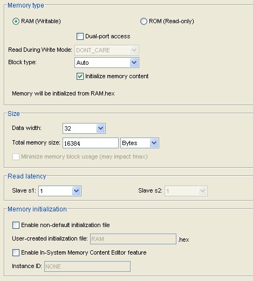The height and width of the screenshot is (281, 253).
Task: Open the Slave s1 latency dropdown
Action: coord(60,191)
